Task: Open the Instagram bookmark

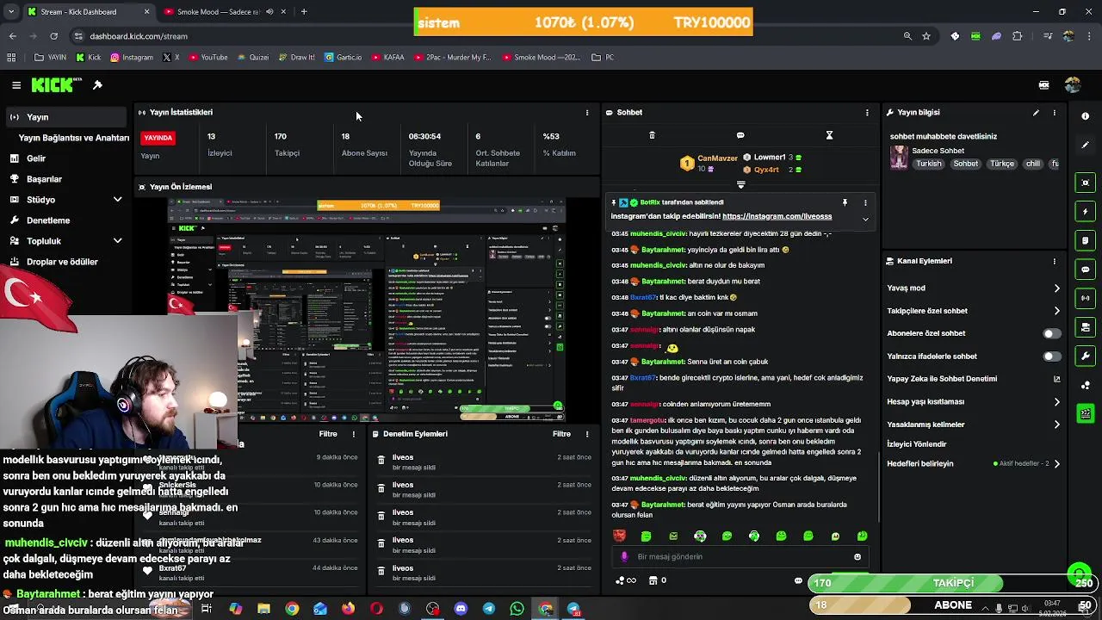Action: coord(131,58)
